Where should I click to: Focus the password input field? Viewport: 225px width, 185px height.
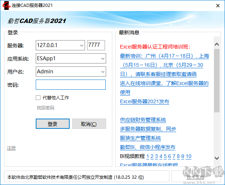[x=71, y=85]
